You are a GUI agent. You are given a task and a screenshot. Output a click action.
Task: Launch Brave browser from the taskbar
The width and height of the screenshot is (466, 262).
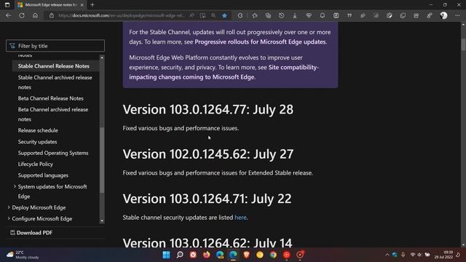pyautogui.click(x=246, y=255)
